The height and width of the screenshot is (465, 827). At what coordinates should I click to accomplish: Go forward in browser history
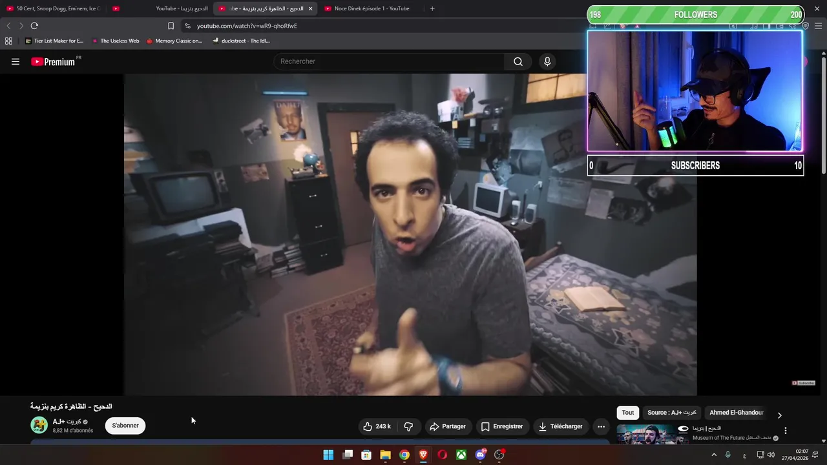[x=21, y=26]
